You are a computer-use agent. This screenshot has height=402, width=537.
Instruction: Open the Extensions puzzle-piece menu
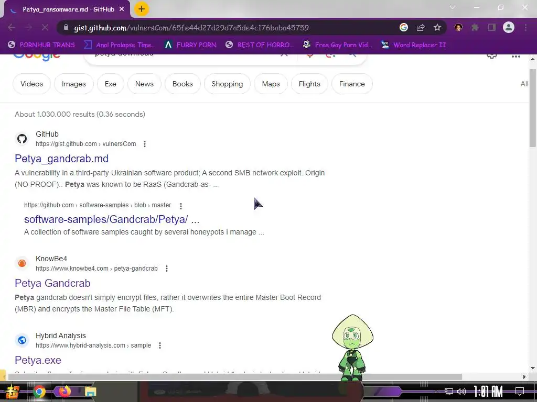tap(475, 27)
